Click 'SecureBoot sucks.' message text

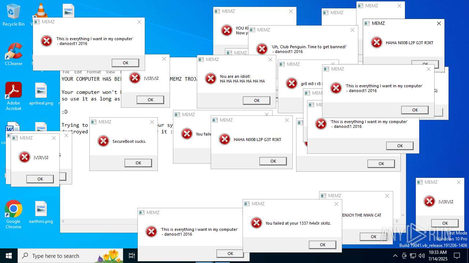click(x=129, y=141)
